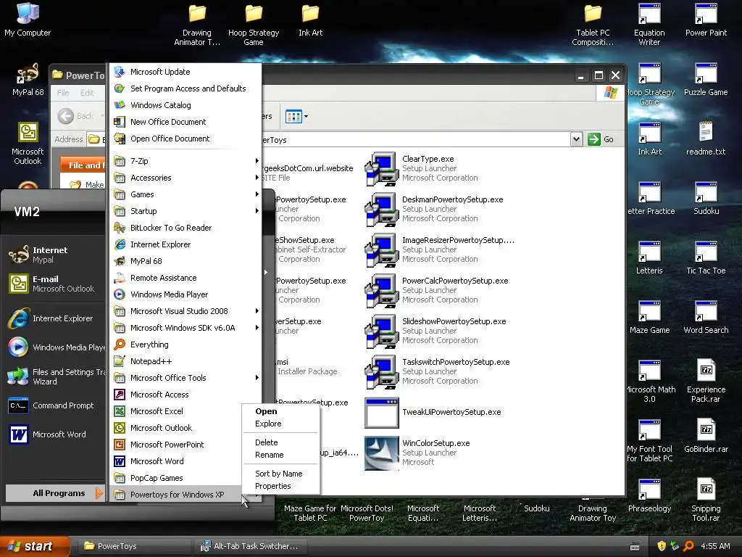Expand Microsoft Visual Studio 2008 folder

pyautogui.click(x=185, y=311)
